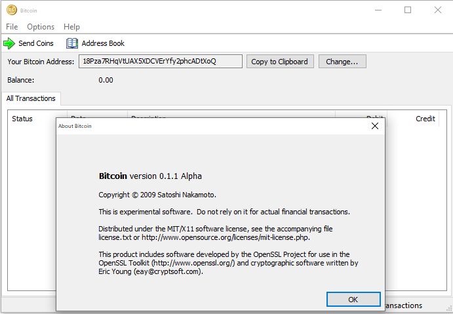Click the mit-license.php URL text
Viewport: 453px width, 314px height.
point(226,237)
